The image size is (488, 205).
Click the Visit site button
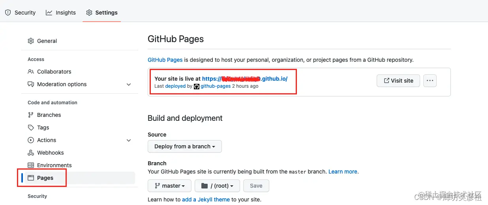tap(398, 81)
